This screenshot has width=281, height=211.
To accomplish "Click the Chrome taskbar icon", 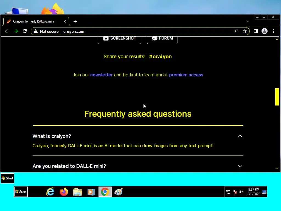I will click(x=105, y=192).
